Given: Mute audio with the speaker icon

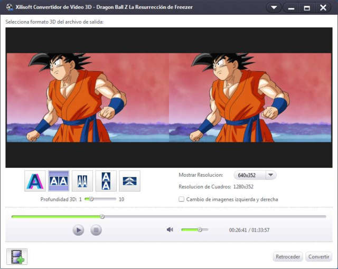Looking at the screenshot, I should point(170,229).
